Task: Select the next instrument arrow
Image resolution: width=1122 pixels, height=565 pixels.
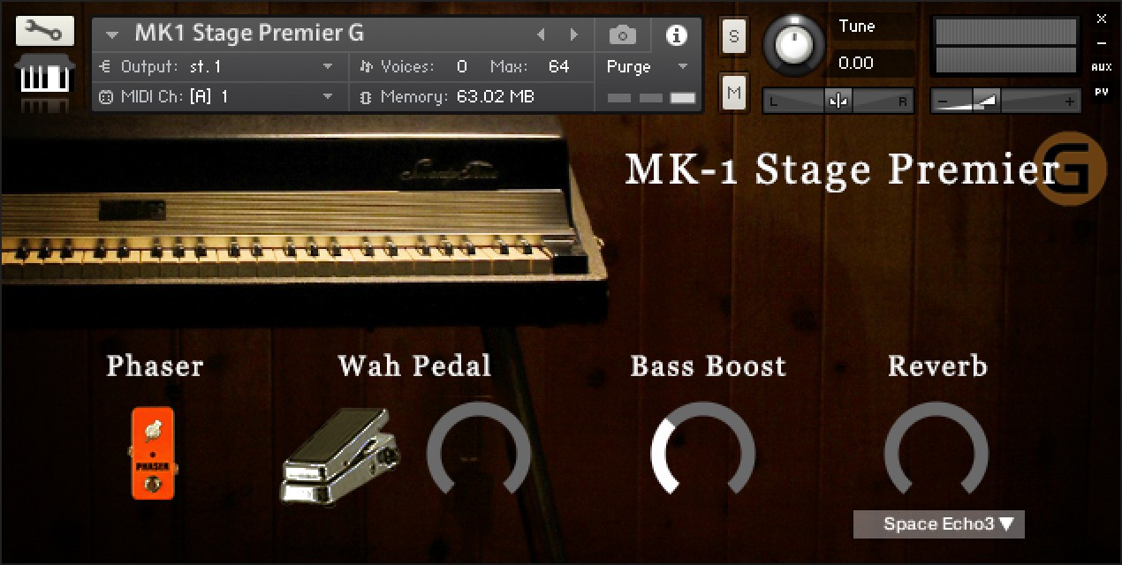Action: click(574, 35)
